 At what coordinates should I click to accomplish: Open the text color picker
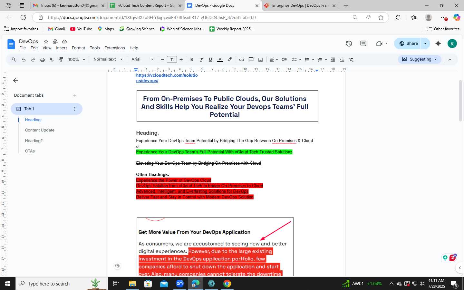(220, 60)
